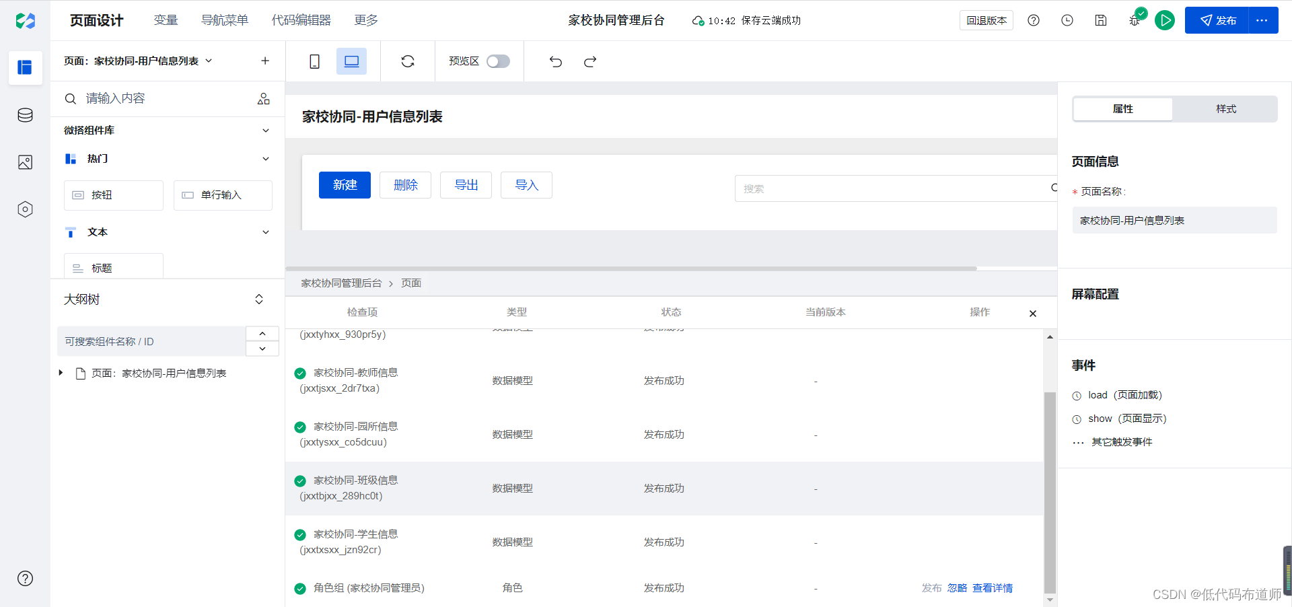Click the Import (导入) button in canvas
1292x607 pixels.
pyautogui.click(x=526, y=185)
